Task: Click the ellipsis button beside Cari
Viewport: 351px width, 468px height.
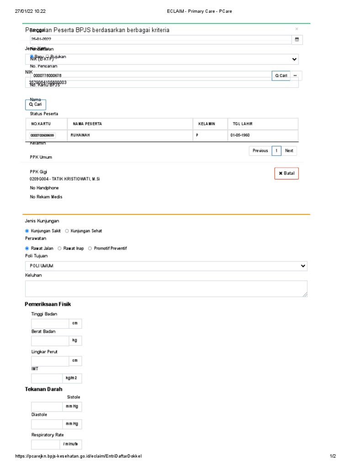Action: pyautogui.click(x=296, y=75)
